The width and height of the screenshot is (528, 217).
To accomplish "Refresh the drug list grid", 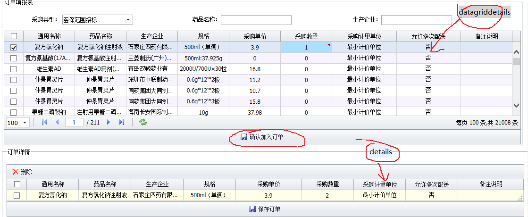I will pos(142,122).
